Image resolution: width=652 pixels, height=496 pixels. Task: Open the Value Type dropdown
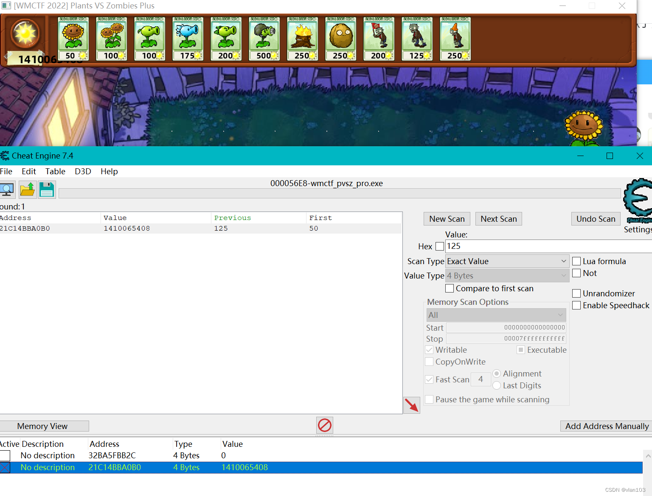[507, 276]
